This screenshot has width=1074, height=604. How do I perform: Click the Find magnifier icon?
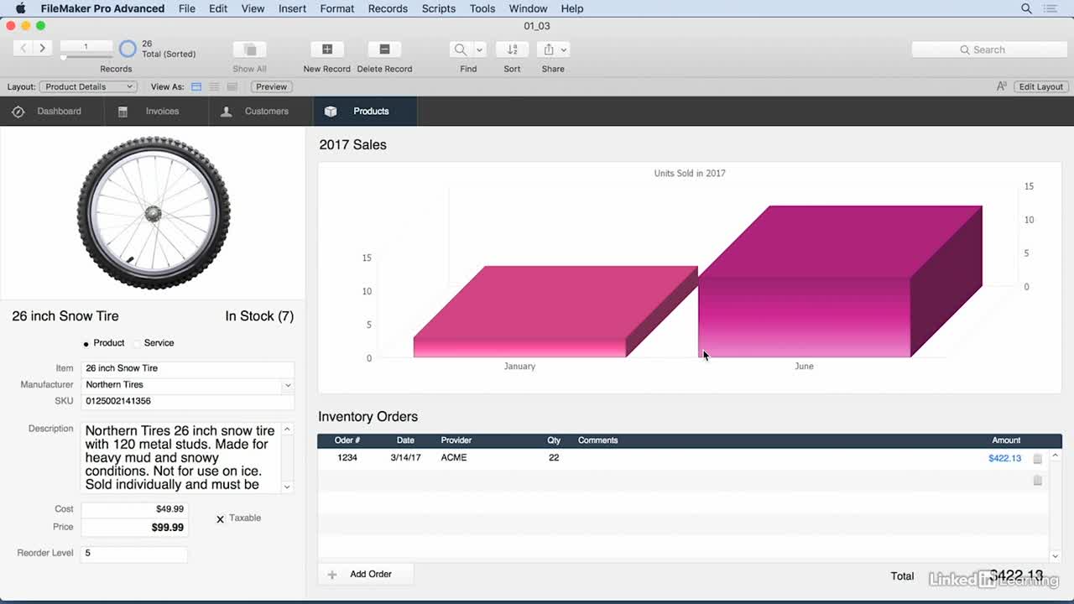coord(461,49)
